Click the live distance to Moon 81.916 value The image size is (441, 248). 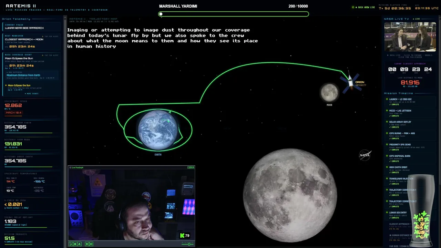(x=410, y=83)
